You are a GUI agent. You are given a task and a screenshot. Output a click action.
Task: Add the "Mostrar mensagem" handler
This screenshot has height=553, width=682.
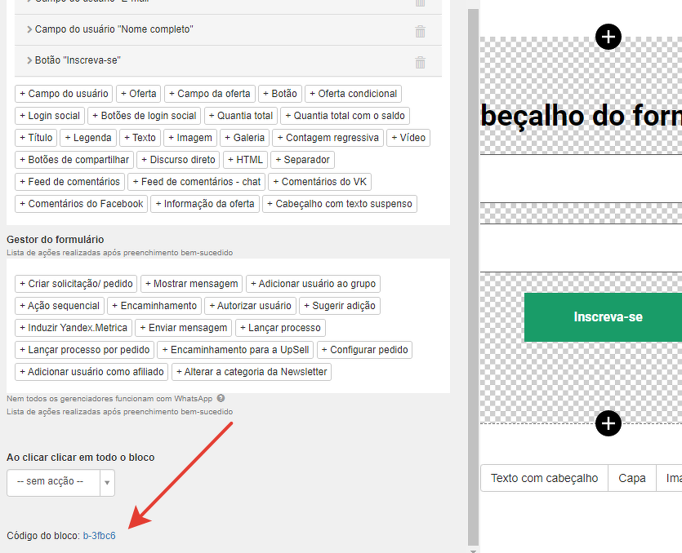pyautogui.click(x=192, y=284)
